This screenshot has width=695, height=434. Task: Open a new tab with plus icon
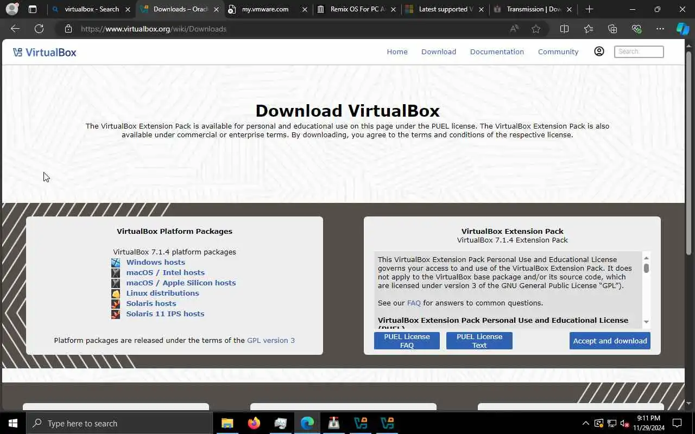(x=590, y=9)
